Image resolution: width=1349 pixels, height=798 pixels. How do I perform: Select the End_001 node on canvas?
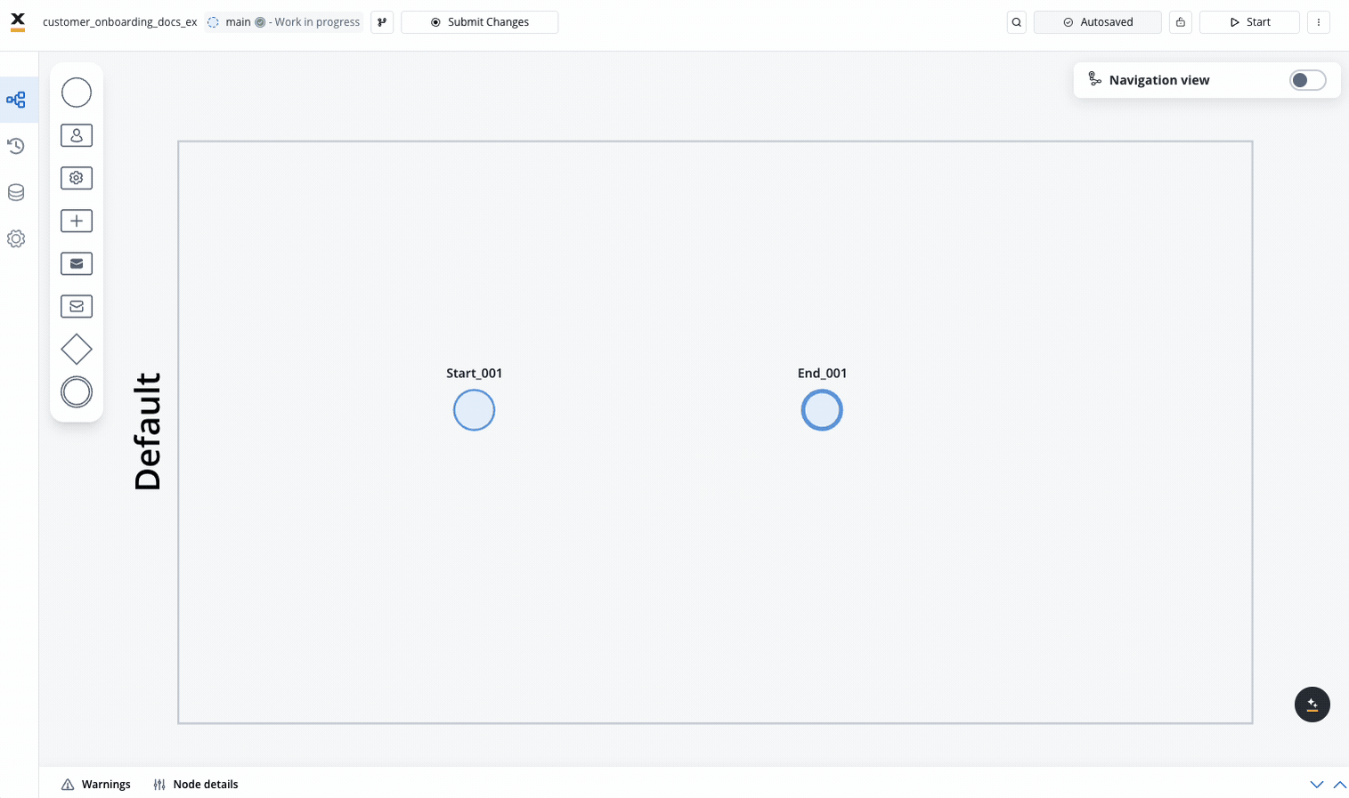point(822,410)
